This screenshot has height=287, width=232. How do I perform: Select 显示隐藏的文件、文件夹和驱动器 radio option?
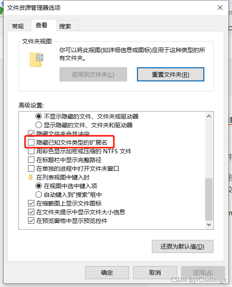point(39,125)
